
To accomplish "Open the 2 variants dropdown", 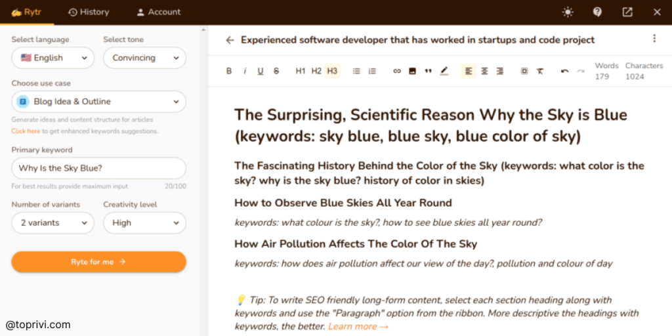I will (x=52, y=223).
